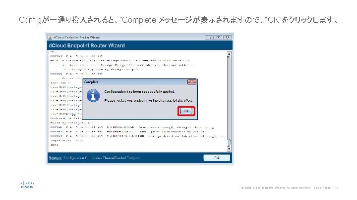Minimize the dCloud Endpoint Router Wizard window
Viewport: 357px width, 200px height.
pos(209,38)
